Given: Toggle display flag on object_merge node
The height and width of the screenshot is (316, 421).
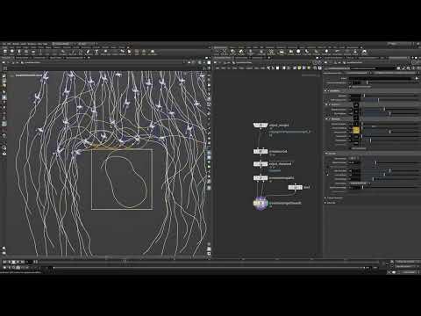Looking at the screenshot, I should pyautogui.click(x=266, y=126).
